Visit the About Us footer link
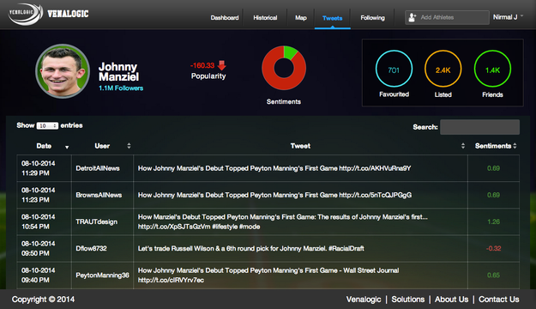 coord(451,300)
